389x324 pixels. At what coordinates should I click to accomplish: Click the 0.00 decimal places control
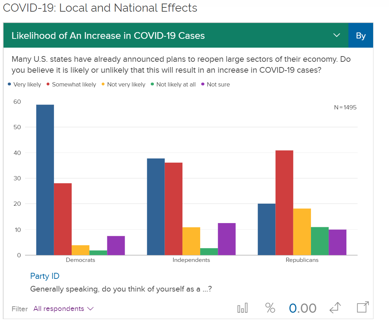[x=303, y=308]
